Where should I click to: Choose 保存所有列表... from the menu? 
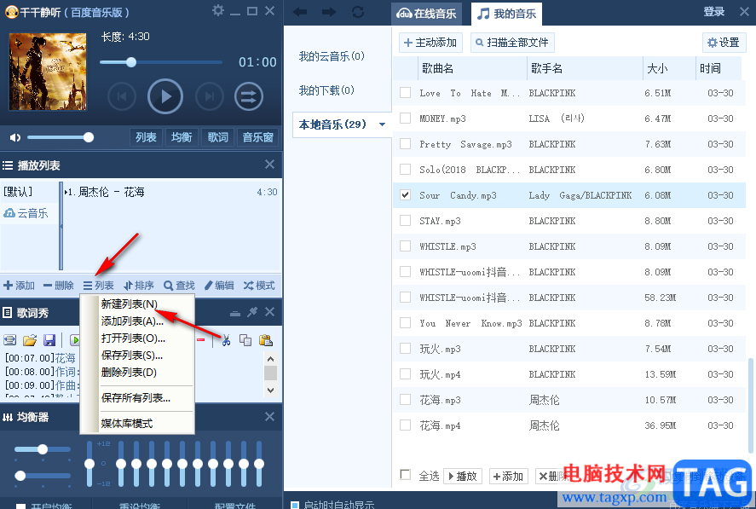[x=136, y=398]
